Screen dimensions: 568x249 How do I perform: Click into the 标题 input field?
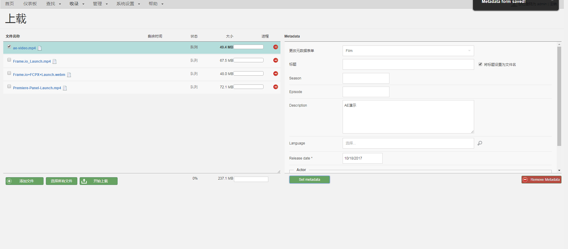[408, 64]
